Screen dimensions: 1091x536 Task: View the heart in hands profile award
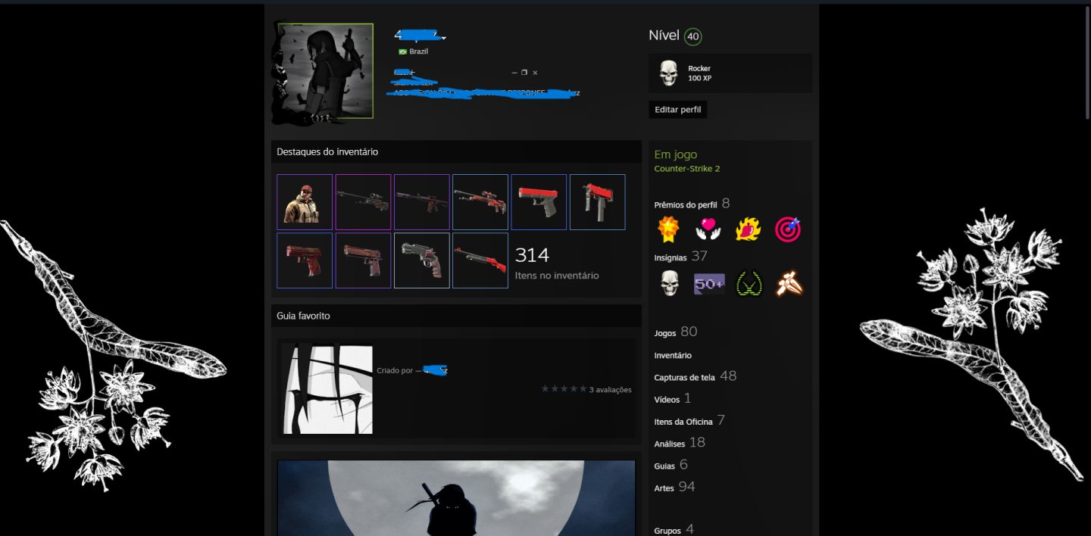click(708, 229)
